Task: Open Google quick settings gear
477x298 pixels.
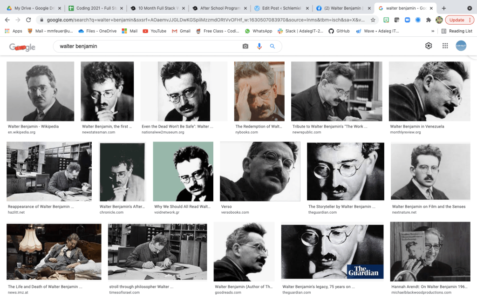Action: [429, 46]
